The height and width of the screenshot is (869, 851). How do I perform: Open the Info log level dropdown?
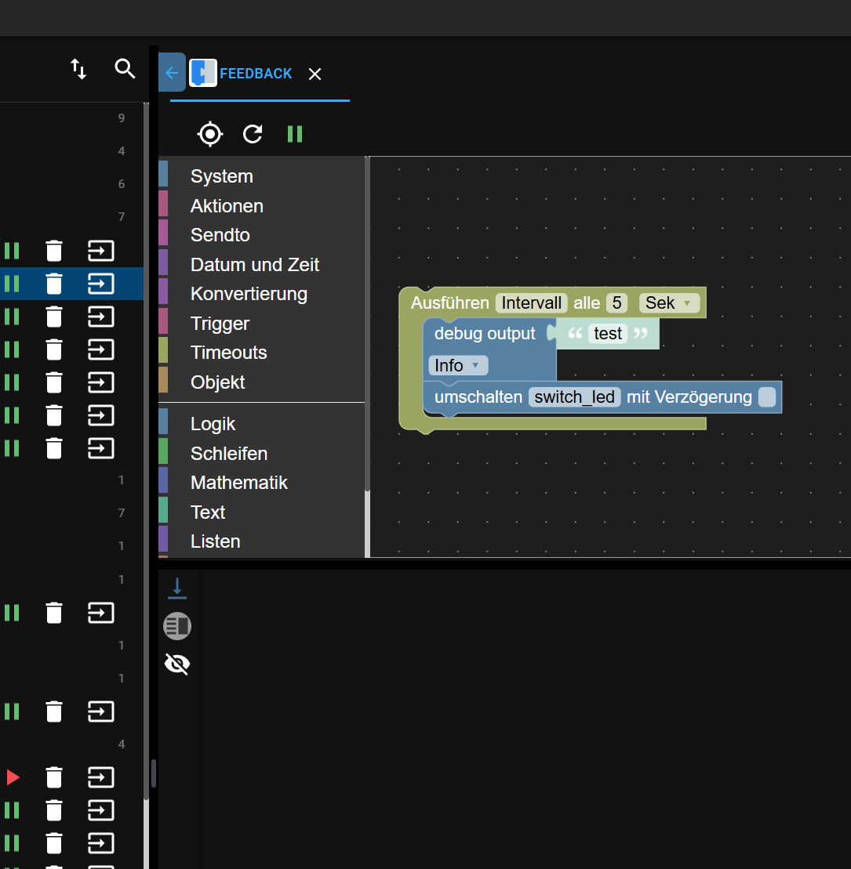point(458,366)
